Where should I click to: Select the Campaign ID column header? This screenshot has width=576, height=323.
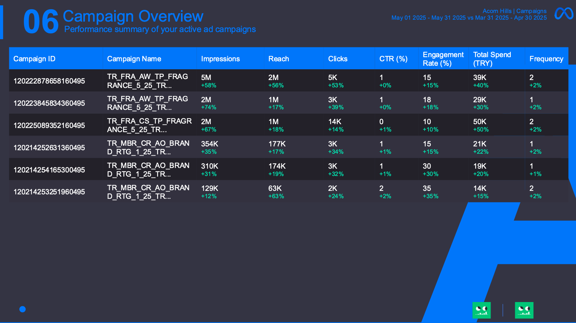pos(56,59)
